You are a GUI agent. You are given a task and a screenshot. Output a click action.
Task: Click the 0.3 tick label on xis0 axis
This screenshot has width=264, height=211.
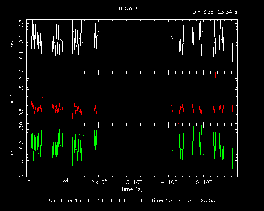[x=21, y=23]
